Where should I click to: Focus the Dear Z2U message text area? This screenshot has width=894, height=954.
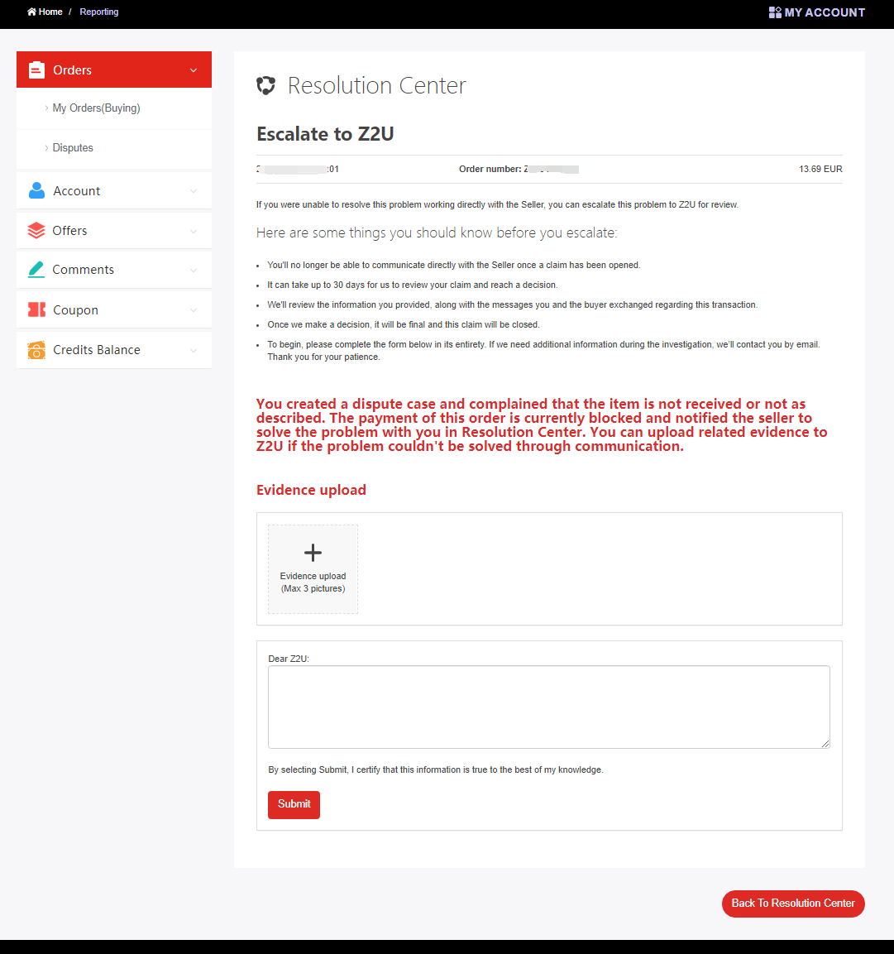click(548, 707)
